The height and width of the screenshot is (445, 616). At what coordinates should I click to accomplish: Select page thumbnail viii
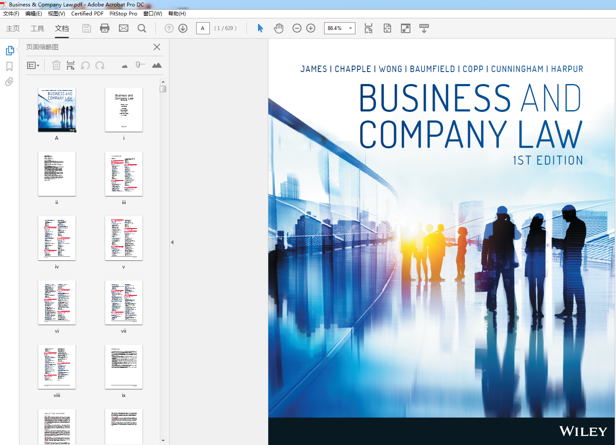[x=57, y=367]
